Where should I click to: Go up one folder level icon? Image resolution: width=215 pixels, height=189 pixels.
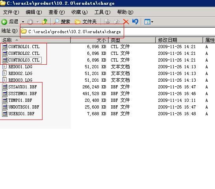pos(45,22)
